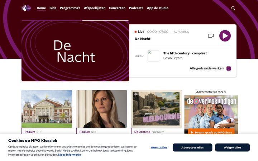Click the broken album art thumbnail

click(x=153, y=56)
